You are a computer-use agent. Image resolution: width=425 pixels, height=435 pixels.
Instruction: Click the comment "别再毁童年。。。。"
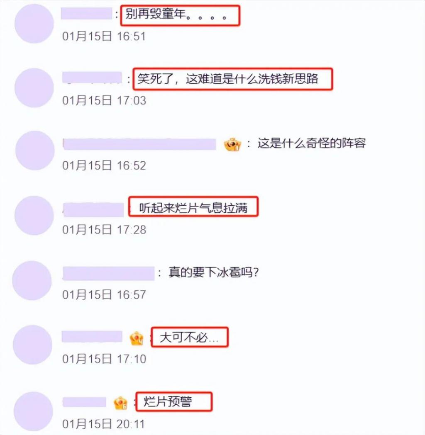point(176,14)
